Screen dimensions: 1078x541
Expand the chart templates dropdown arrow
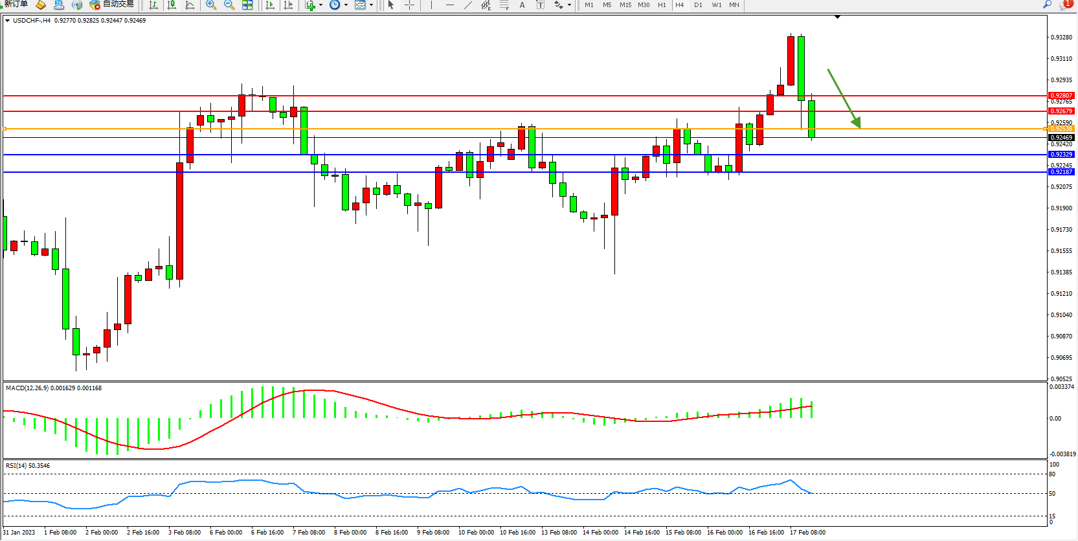[x=371, y=5]
